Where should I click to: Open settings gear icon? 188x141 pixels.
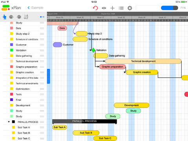click(130, 8)
